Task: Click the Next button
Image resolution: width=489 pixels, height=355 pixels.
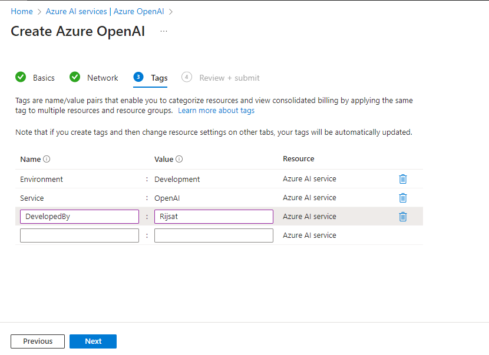Action: (93, 341)
